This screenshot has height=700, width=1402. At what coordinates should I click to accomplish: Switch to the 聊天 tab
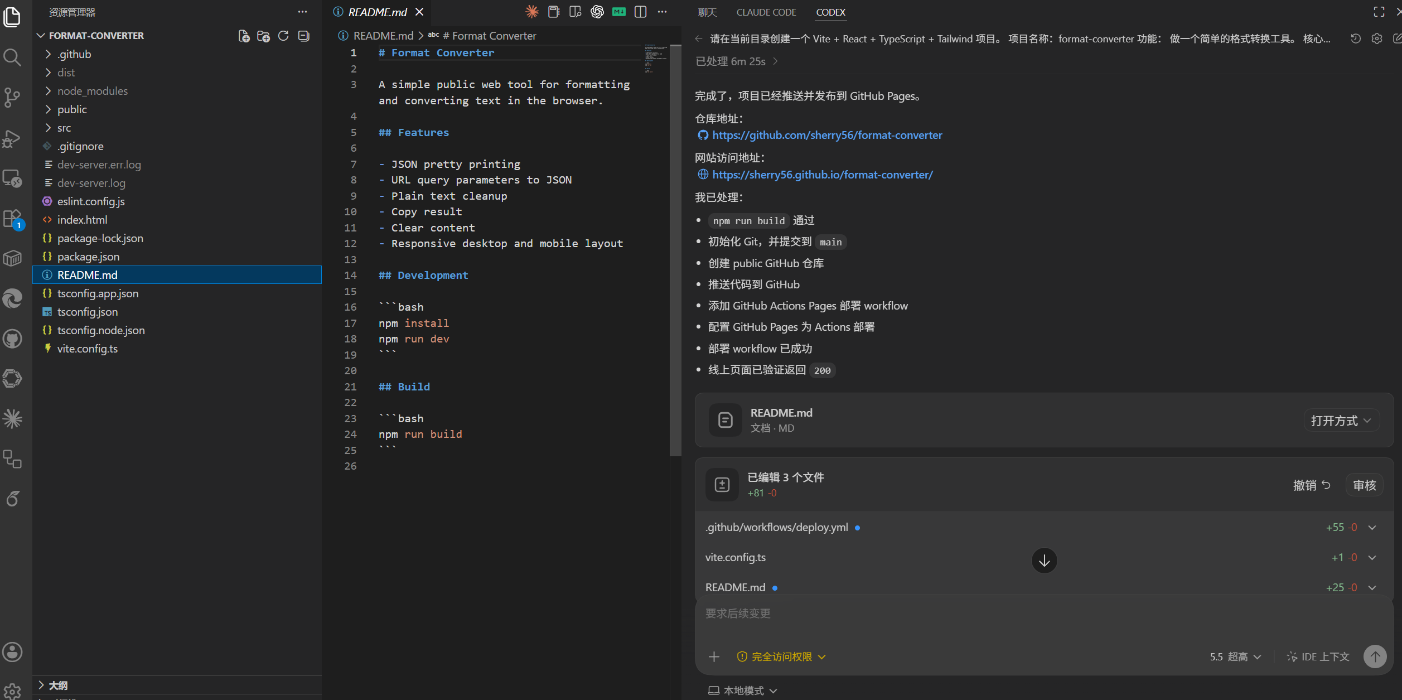point(707,12)
